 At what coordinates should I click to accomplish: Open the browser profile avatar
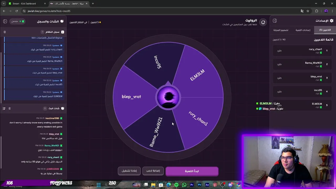(x=326, y=11)
